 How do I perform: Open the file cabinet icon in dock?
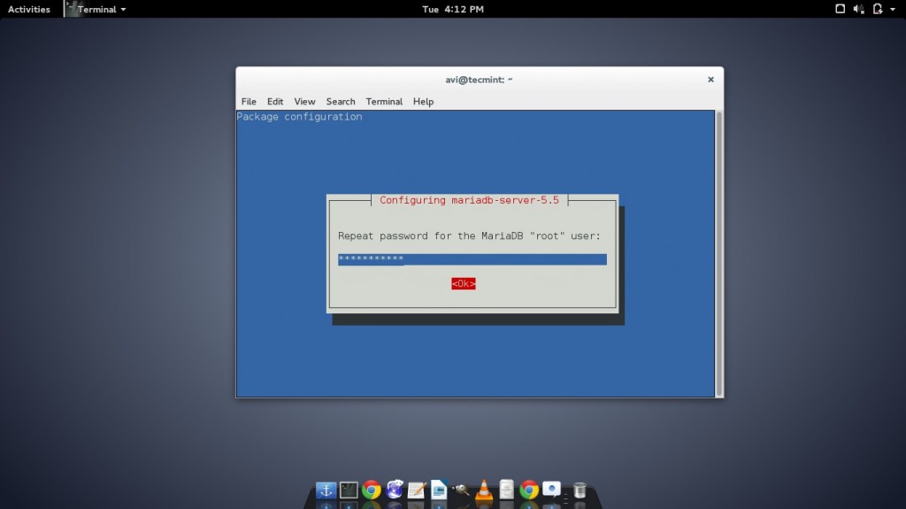[x=506, y=490]
